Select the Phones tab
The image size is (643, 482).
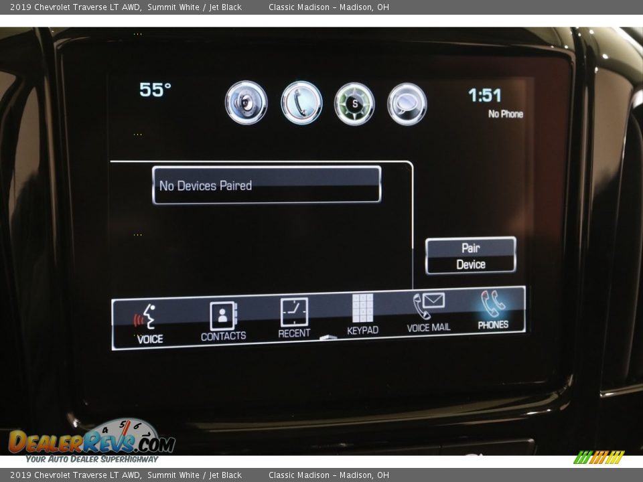(x=493, y=310)
